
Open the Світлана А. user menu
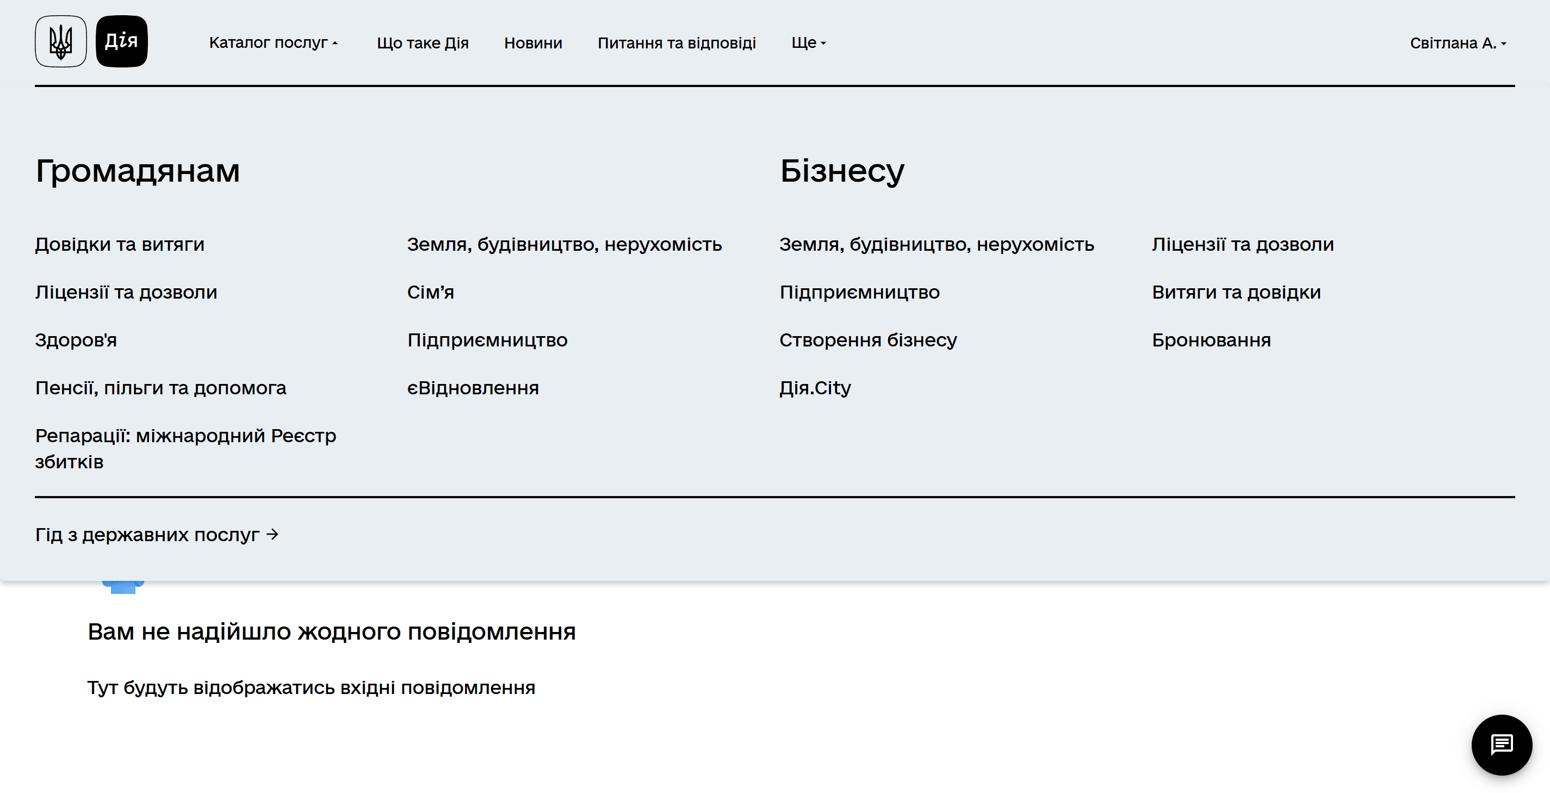pyautogui.click(x=1458, y=44)
